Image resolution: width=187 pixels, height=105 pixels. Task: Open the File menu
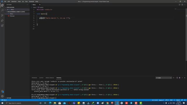(5, 1)
